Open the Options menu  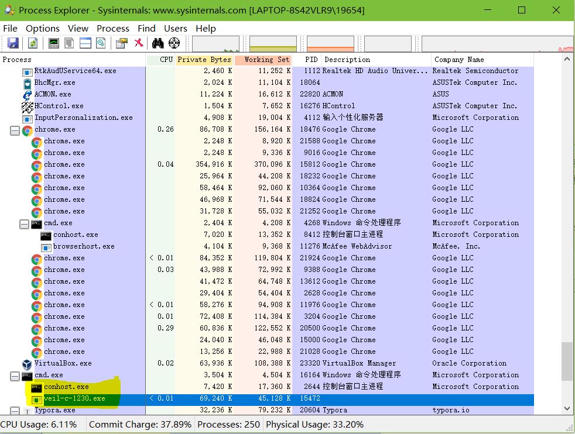[43, 29]
